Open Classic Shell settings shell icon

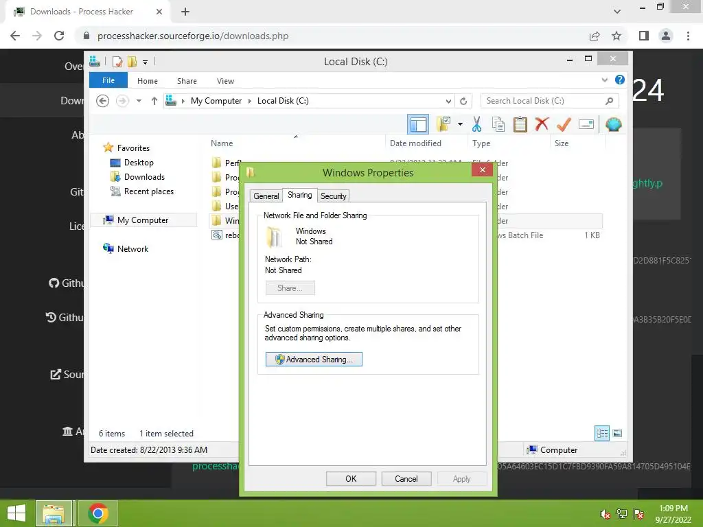coord(613,124)
